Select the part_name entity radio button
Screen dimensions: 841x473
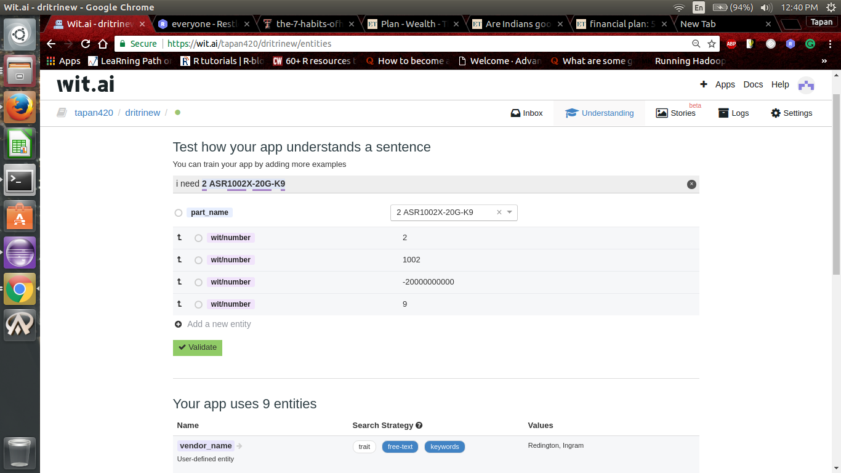(x=179, y=212)
